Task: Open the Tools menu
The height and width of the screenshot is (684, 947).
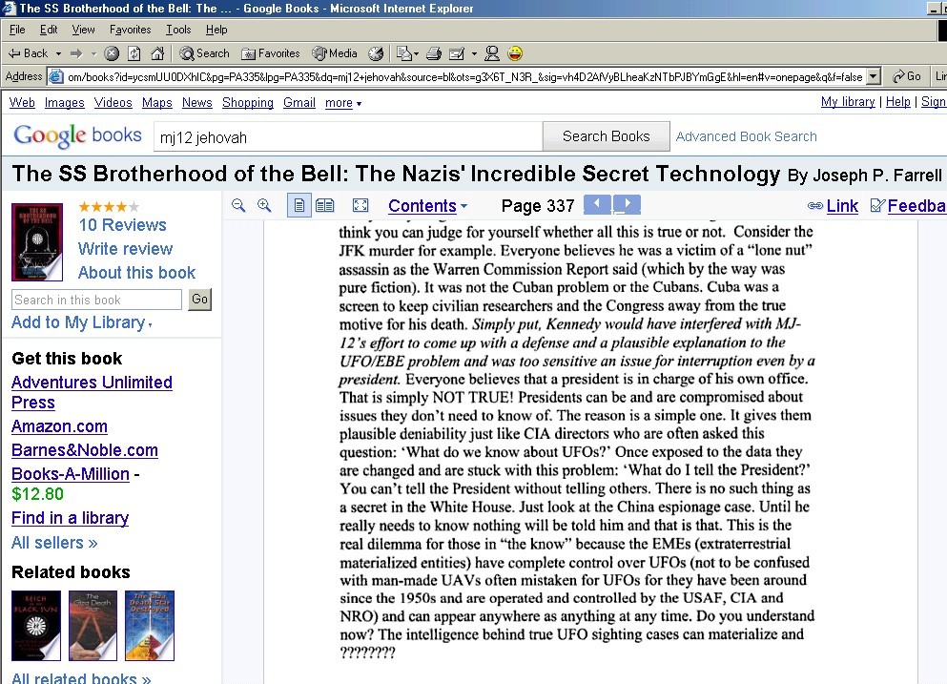Action: (x=178, y=30)
